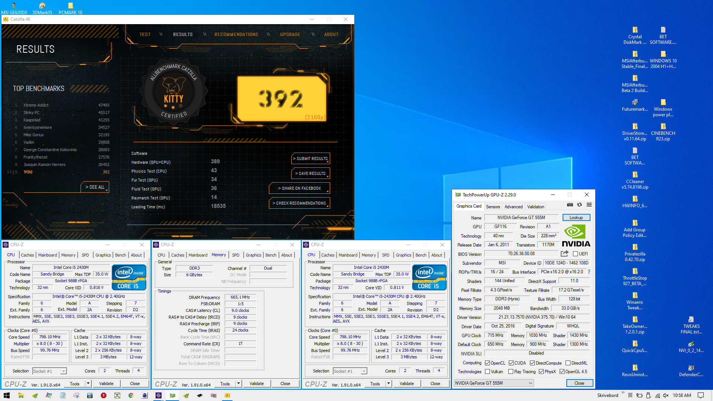
Task: Switch to Catzilla via its yellow taskbar icon
Action: coord(227,395)
